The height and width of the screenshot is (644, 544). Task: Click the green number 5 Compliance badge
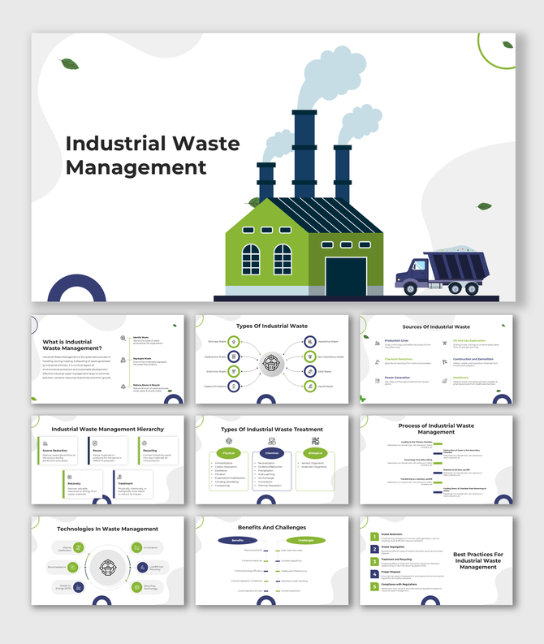pyautogui.click(x=374, y=586)
